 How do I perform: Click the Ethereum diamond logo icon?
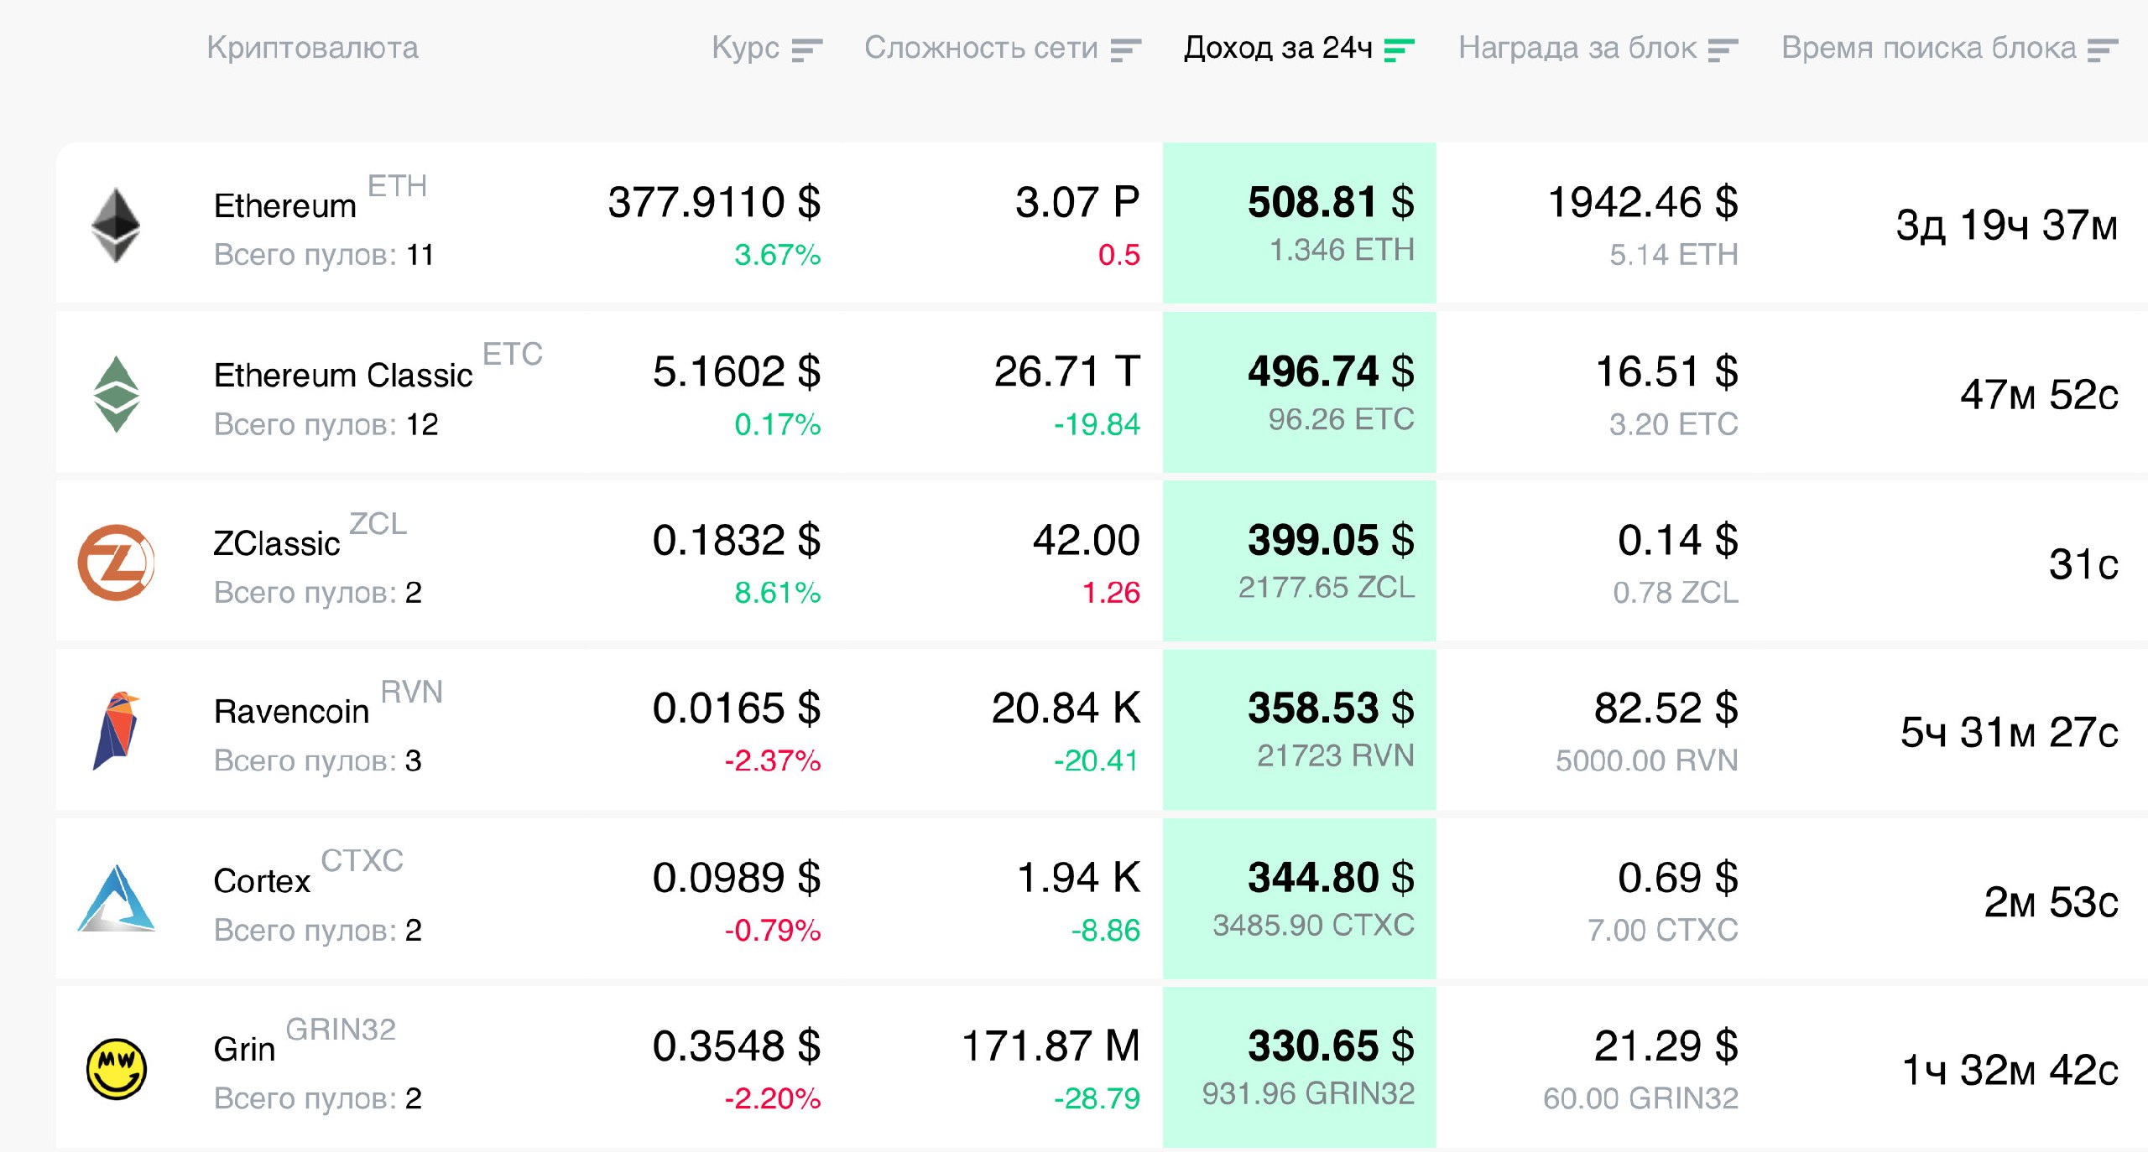115,225
